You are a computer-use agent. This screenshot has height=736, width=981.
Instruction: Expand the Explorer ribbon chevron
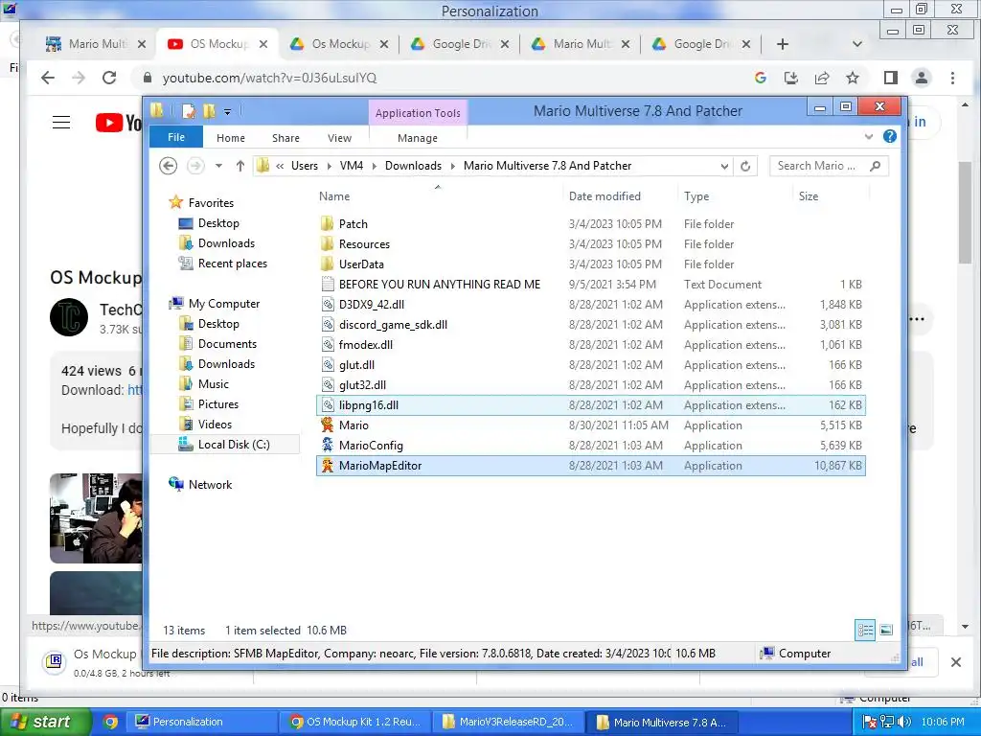tap(868, 136)
